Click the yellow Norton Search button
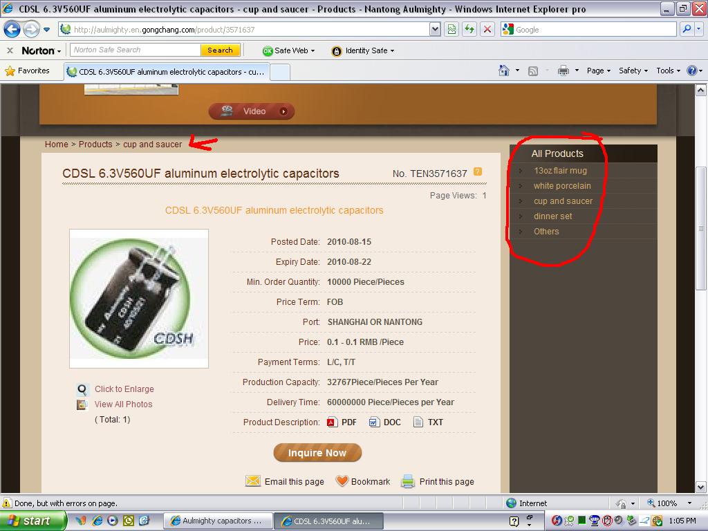Image resolution: width=708 pixels, height=531 pixels. [221, 50]
